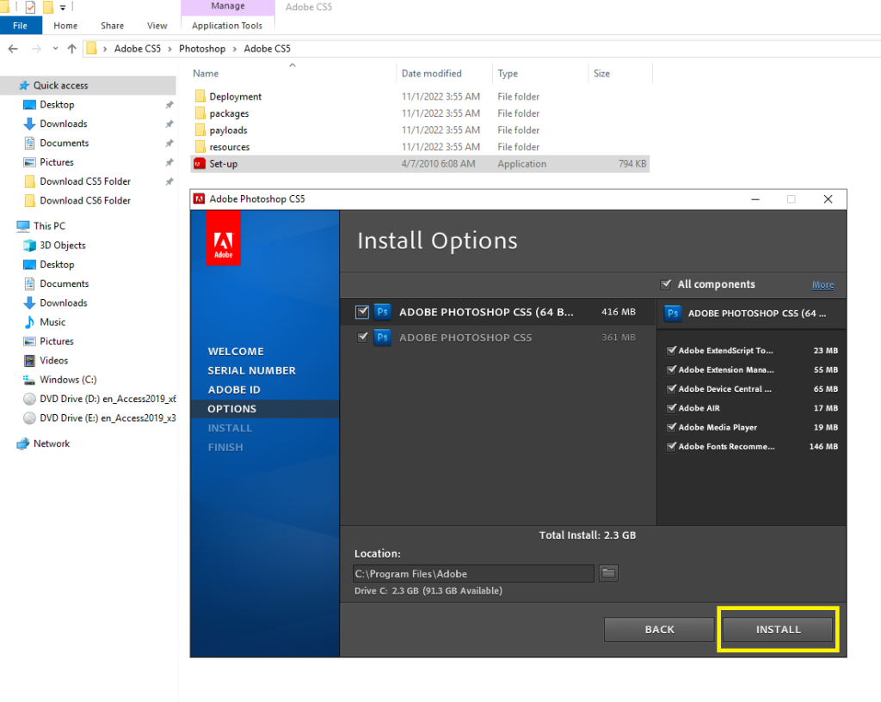Toggle Adobe Media Player checkbox
The width and height of the screenshot is (881, 702).
(671, 427)
